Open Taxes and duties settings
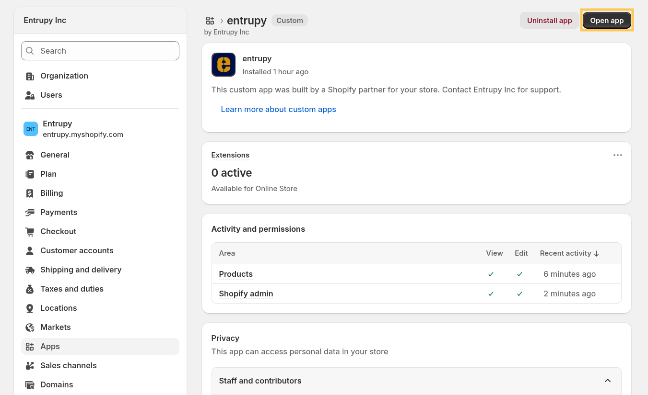 [x=100, y=289]
